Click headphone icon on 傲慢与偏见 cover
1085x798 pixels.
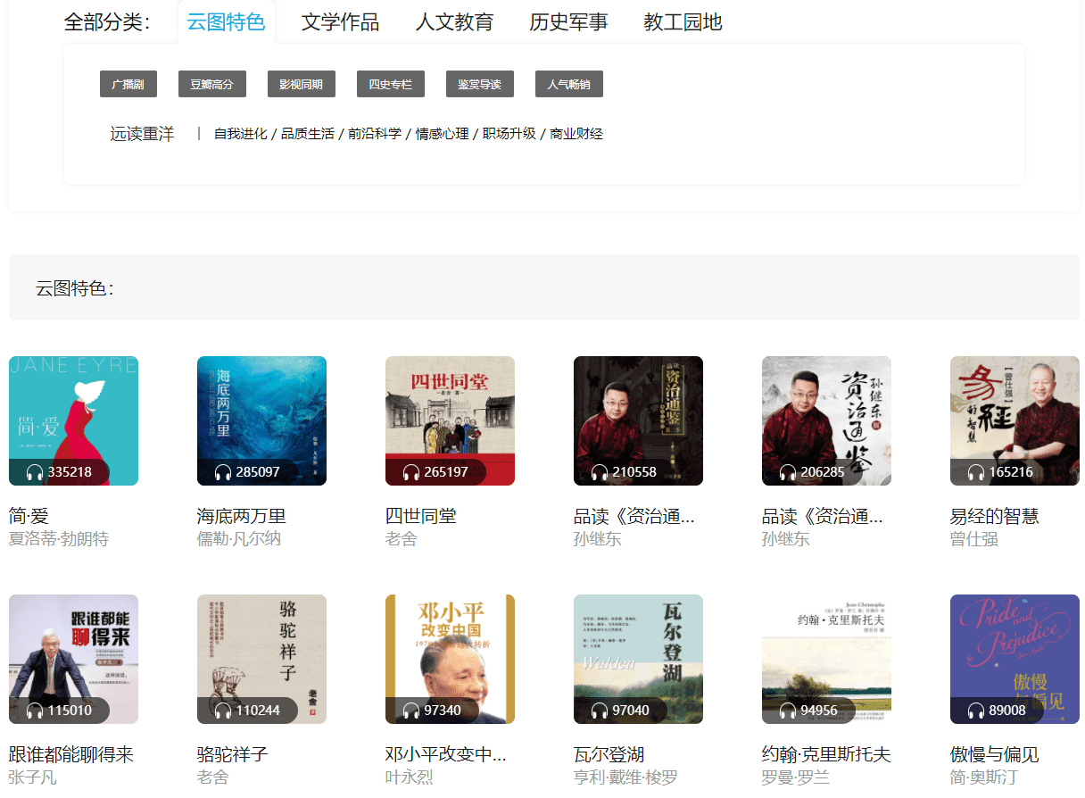click(976, 711)
